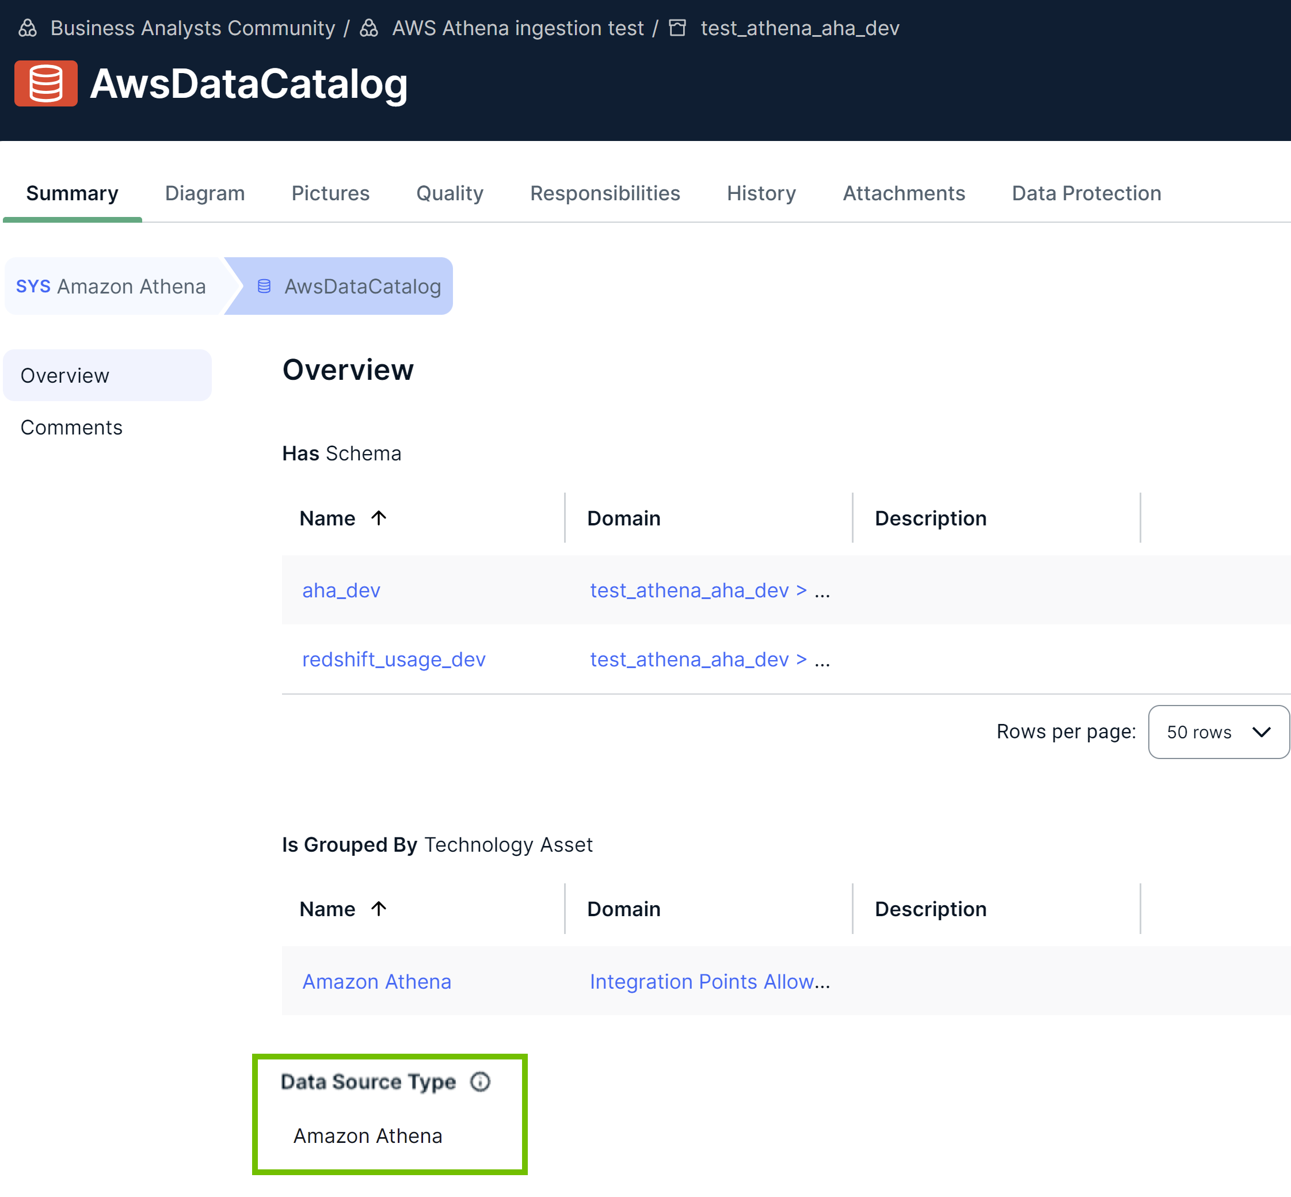Viewport: 1291px width, 1197px height.
Task: Open the Amazon Athena technology asset link
Action: tap(376, 981)
